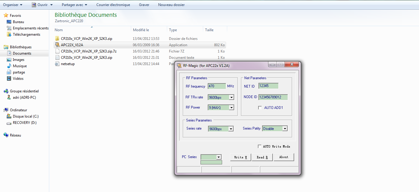Image resolution: width=419 pixels, height=192 pixels.
Task: Click the Groupe résidentiel icon
Action: point(6,91)
